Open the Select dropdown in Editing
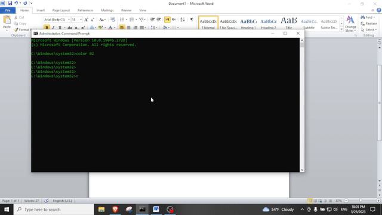 (x=369, y=29)
